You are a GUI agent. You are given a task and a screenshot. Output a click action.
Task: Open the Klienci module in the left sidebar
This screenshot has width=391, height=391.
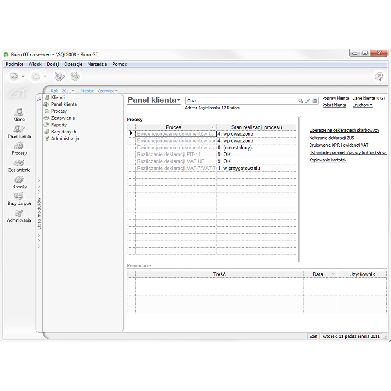pyautogui.click(x=19, y=112)
